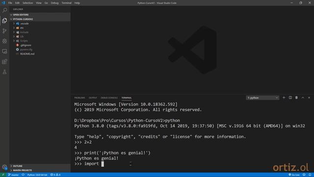Open the Debug menu
This screenshot has height=177, width=314.
(x=54, y=3)
